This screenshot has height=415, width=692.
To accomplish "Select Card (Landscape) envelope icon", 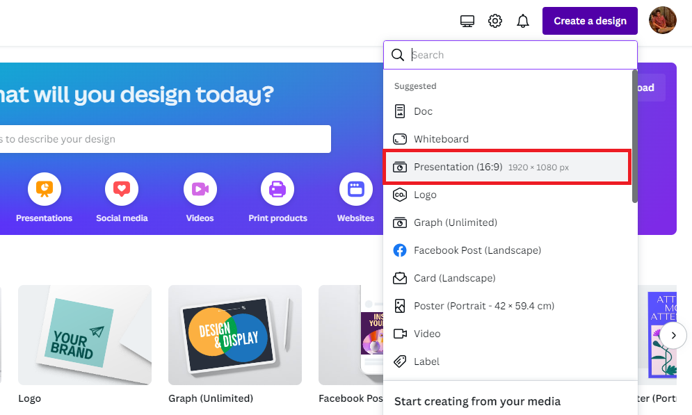I will [x=399, y=278].
